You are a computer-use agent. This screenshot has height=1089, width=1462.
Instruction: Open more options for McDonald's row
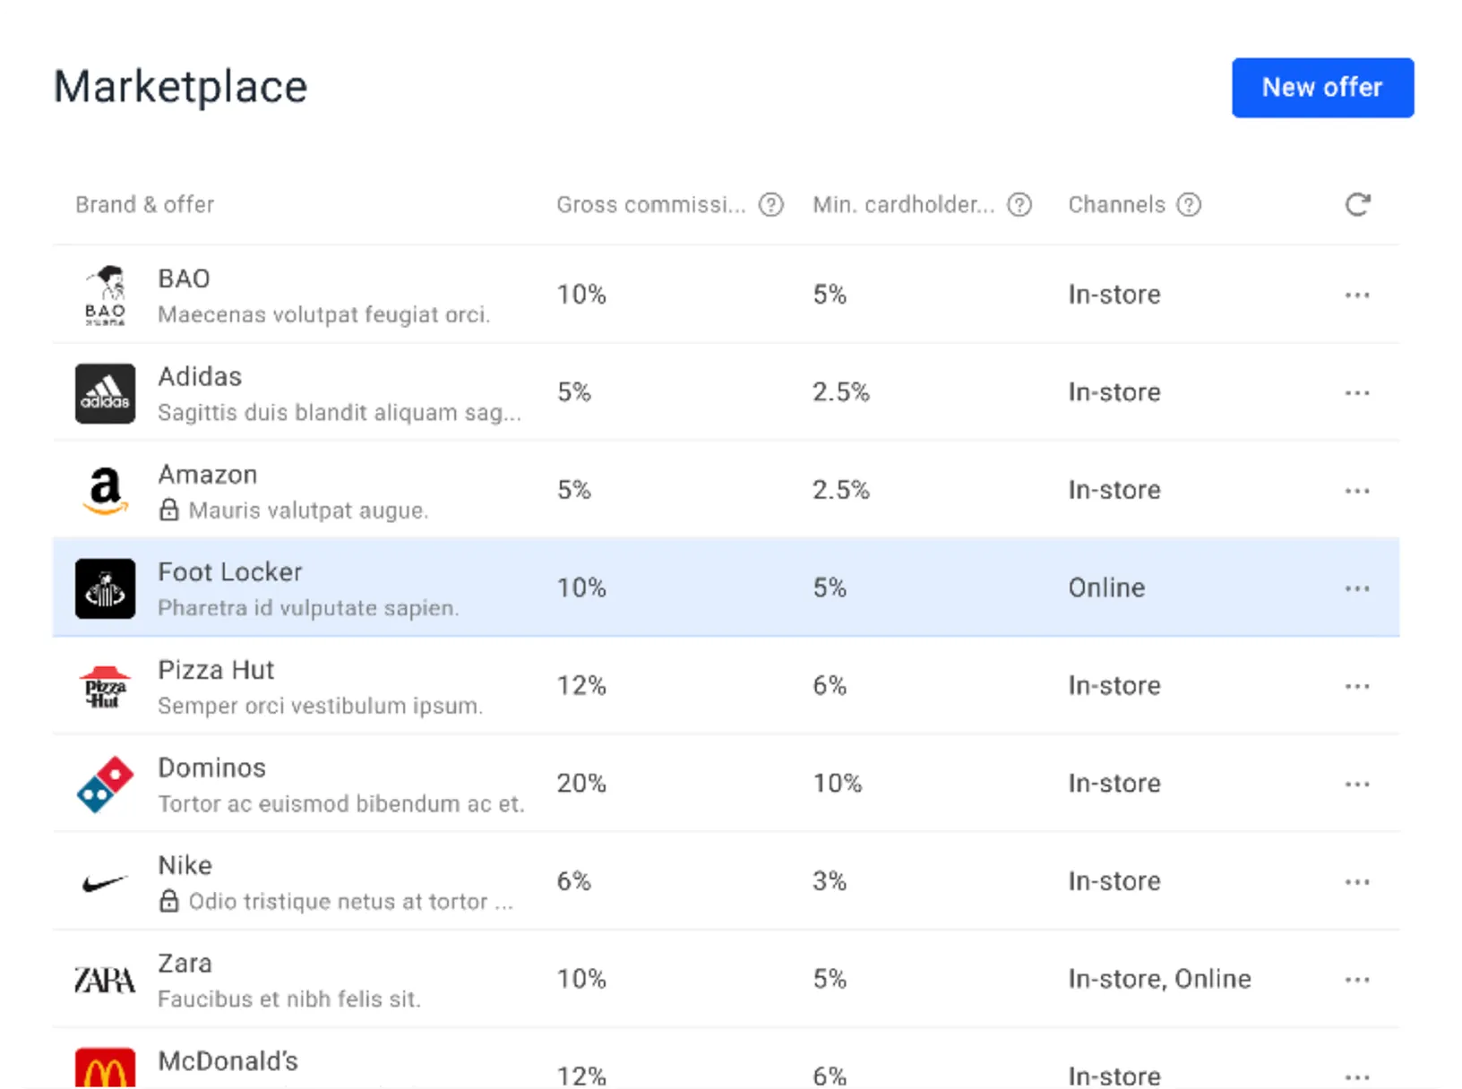[1357, 1076]
